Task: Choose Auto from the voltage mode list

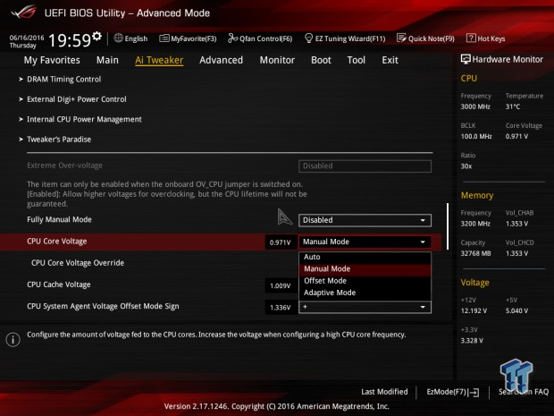Action: click(365, 257)
